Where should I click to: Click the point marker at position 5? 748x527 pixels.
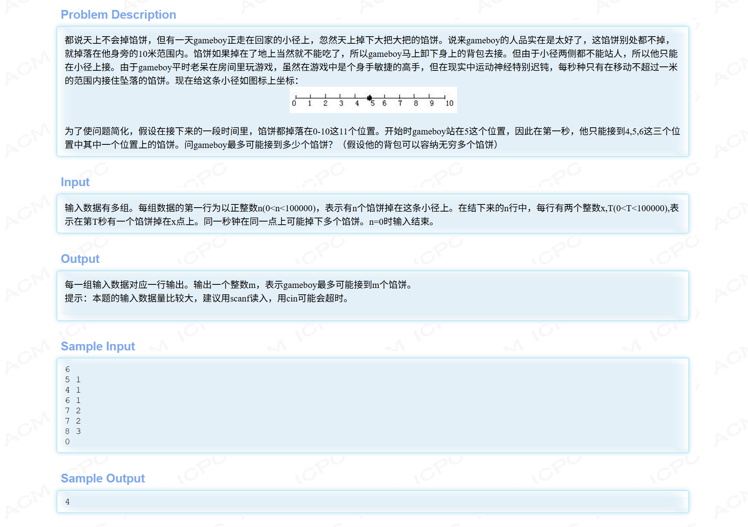[369, 97]
